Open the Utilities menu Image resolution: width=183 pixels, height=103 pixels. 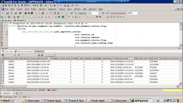point(77,9)
